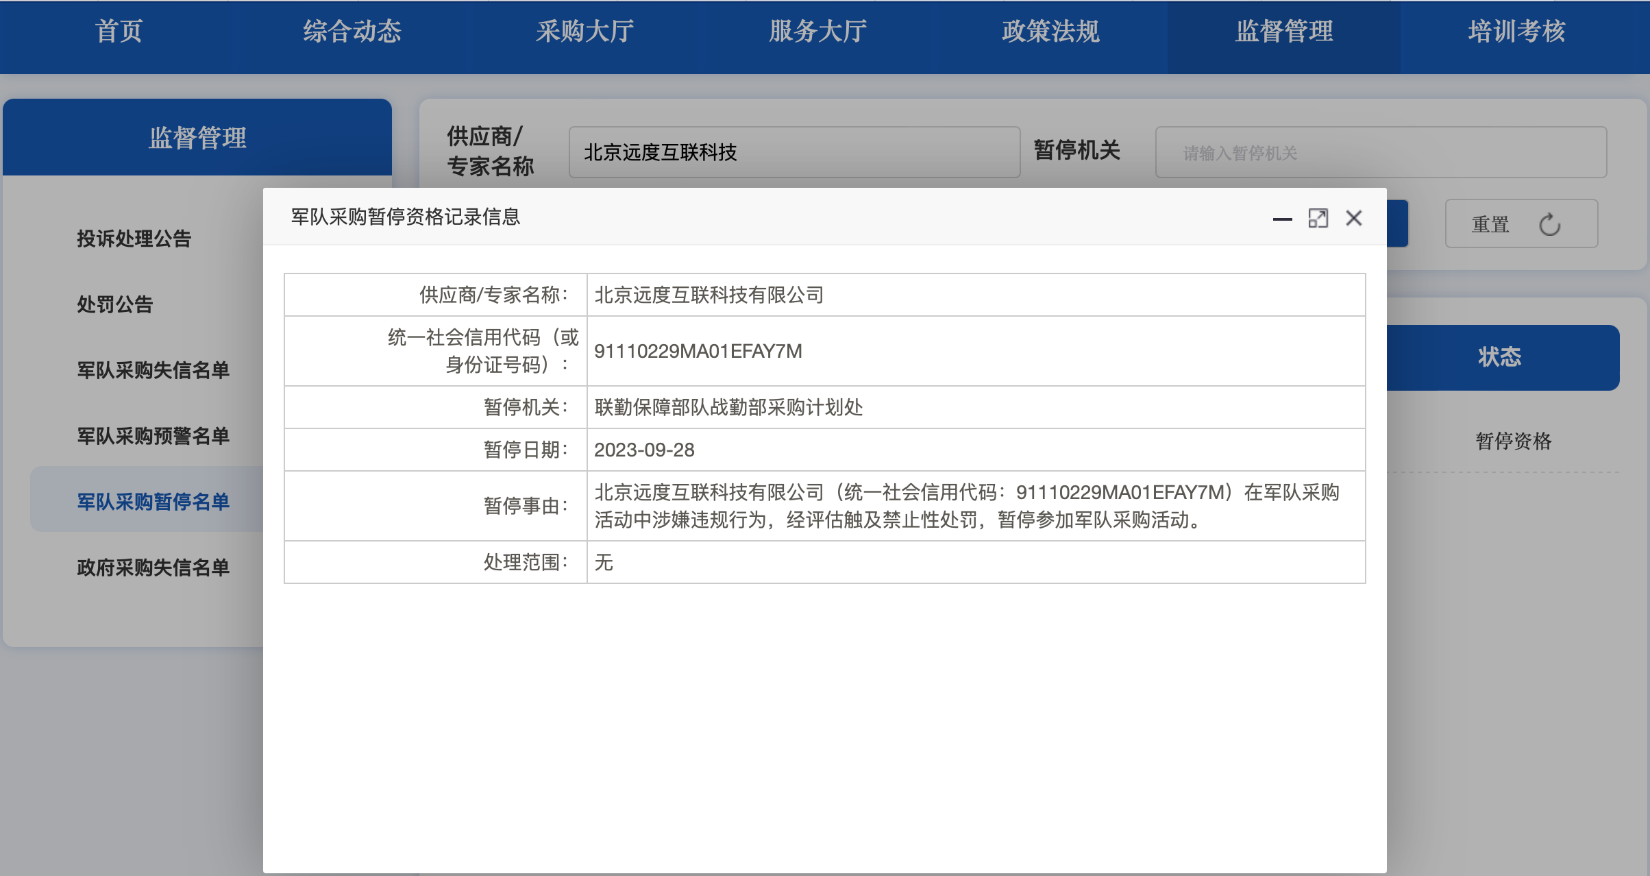
Task: Focus the 暂停机关 input field
Action: pyautogui.click(x=1380, y=152)
